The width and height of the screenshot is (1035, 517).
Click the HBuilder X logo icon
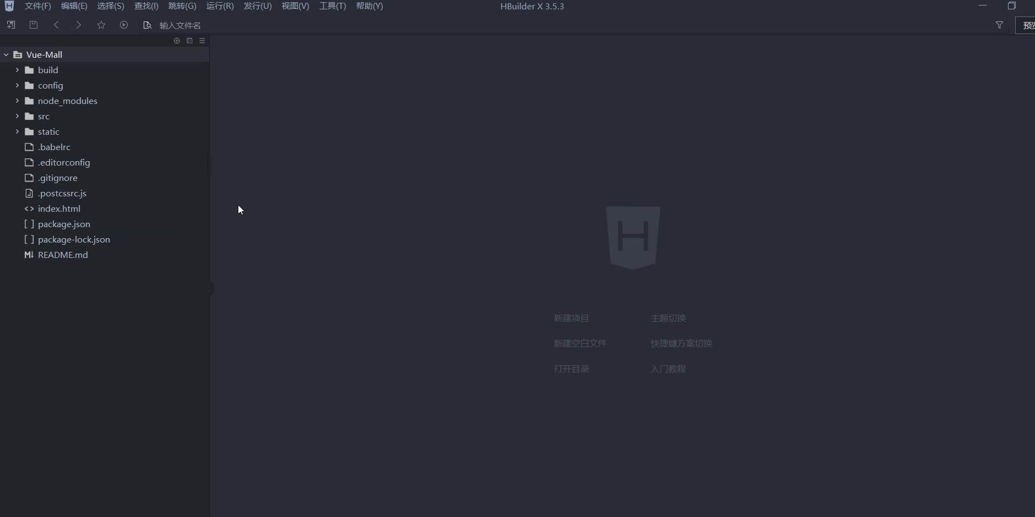click(9, 6)
